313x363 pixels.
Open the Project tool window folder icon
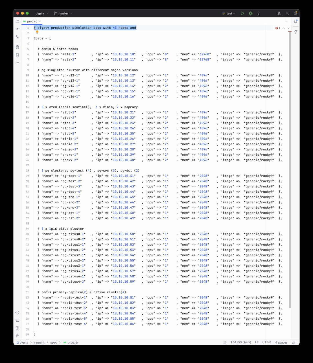(x=17, y=21)
